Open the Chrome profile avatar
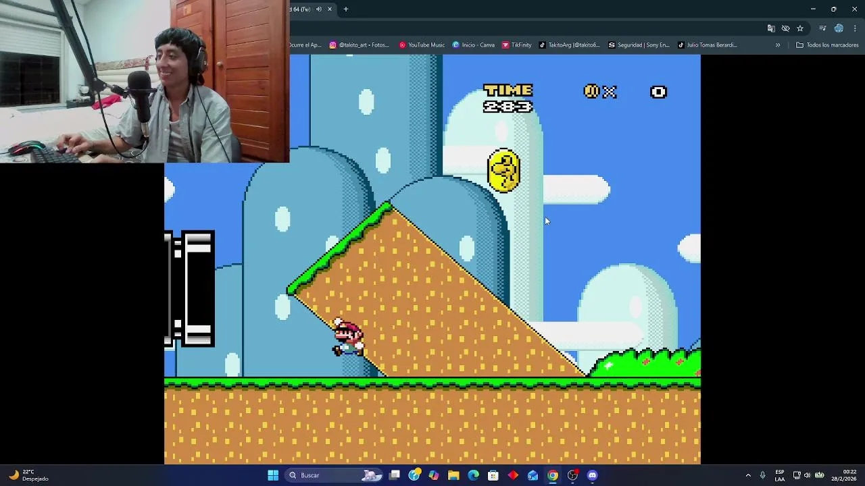Image resolution: width=865 pixels, height=486 pixels. point(839,28)
